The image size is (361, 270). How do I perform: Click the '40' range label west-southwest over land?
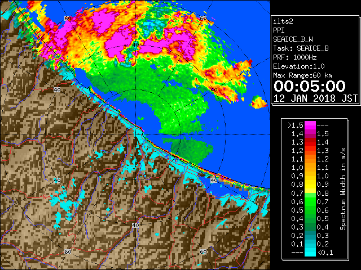coord(57,180)
